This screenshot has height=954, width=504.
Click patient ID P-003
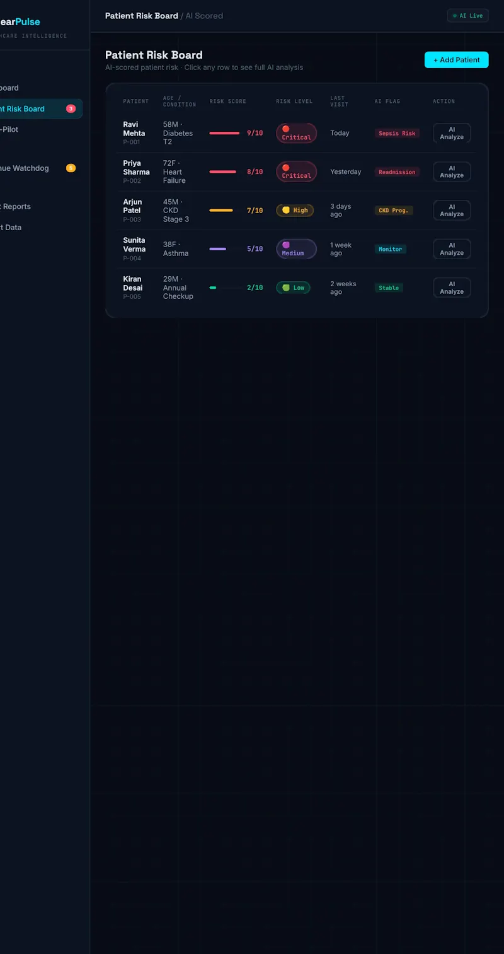tap(132, 219)
